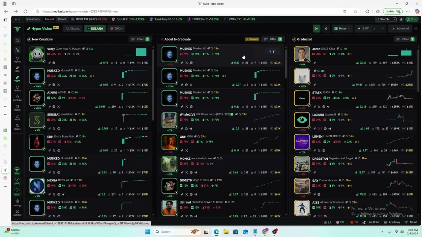Click Telegram icon on WhaleLIVE row
The width and height of the screenshot is (422, 237).
pyautogui.click(x=191, y=129)
